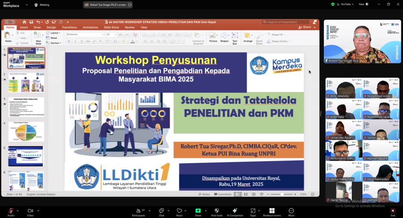The width and height of the screenshot is (403, 218).
Task: Expand the Zoom Workplace menu chevron
Action: (x=27, y=5)
